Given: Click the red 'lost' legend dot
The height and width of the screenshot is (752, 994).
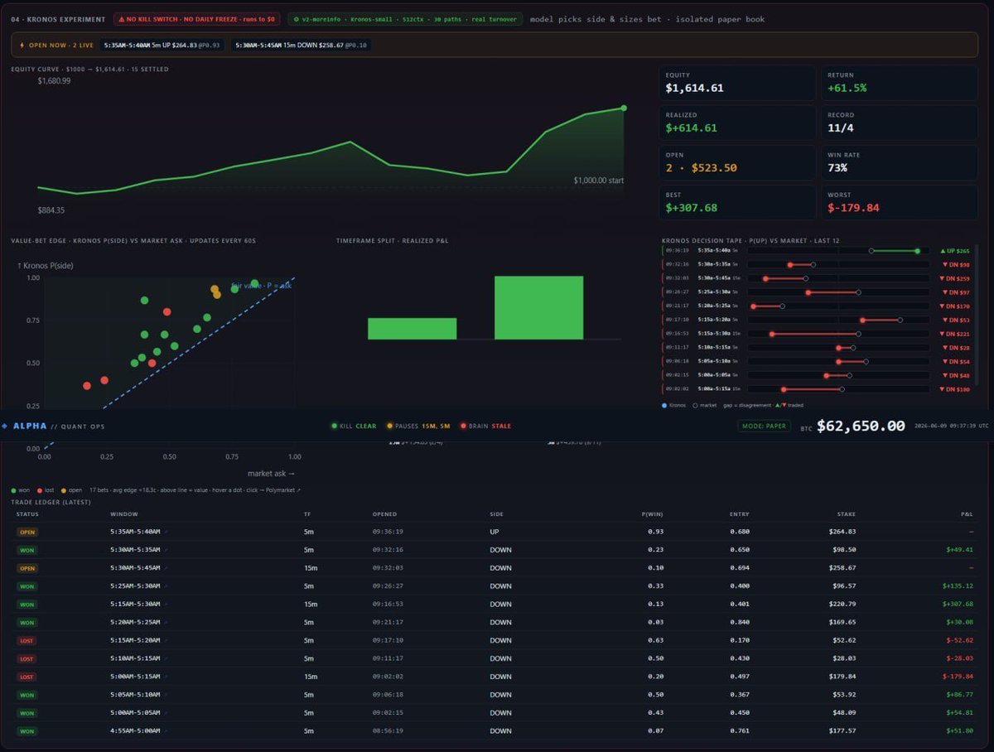Looking at the screenshot, I should click(x=39, y=490).
